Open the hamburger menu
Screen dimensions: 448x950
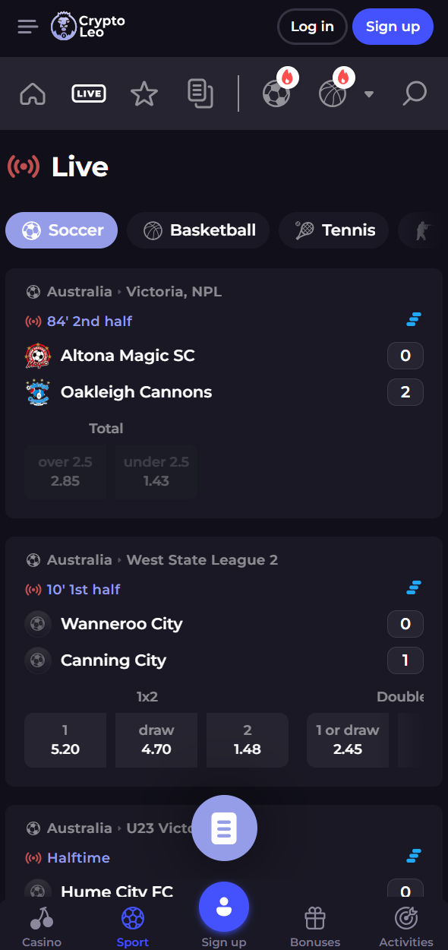27,27
